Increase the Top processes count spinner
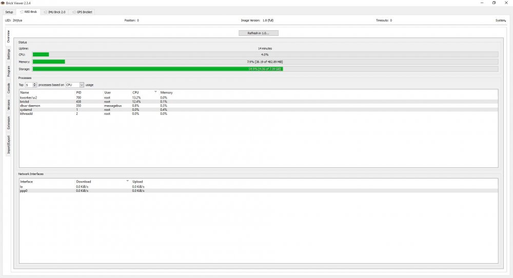 pyautogui.click(x=35, y=84)
